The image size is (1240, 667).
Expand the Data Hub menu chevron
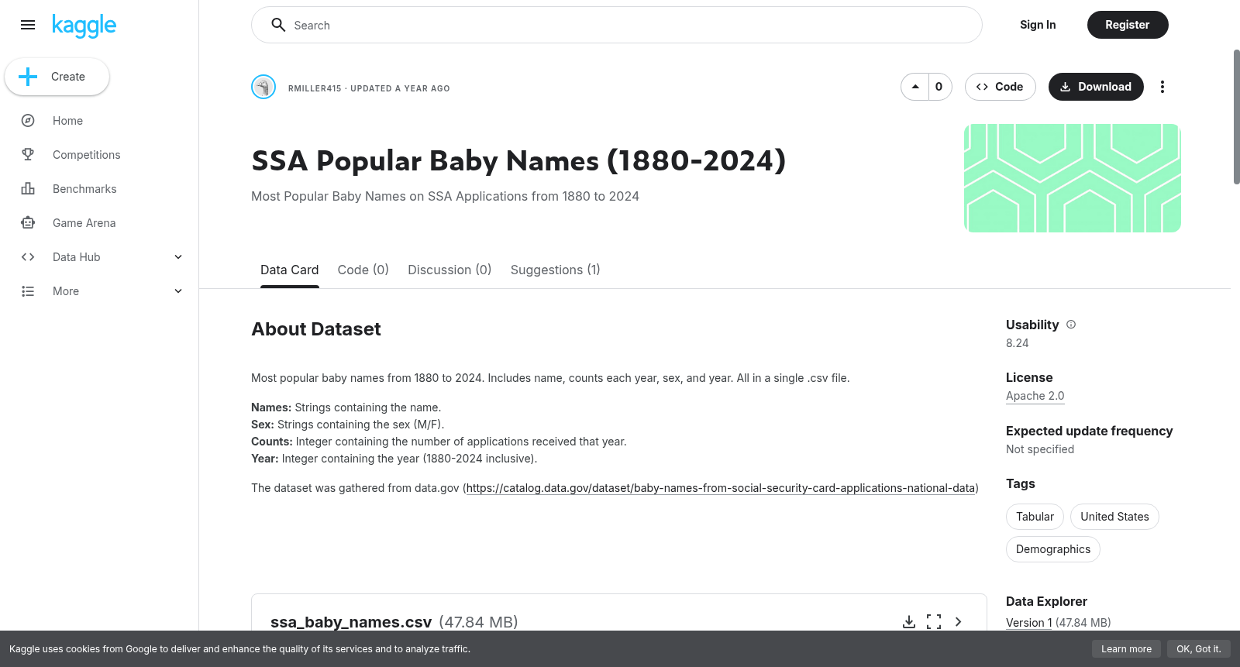click(x=178, y=257)
